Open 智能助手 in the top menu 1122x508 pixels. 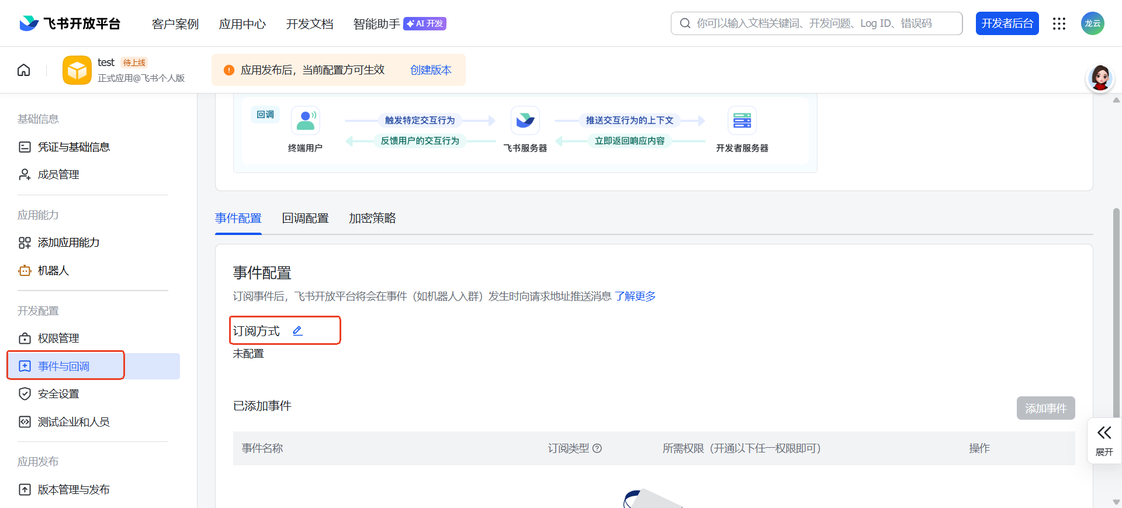click(376, 24)
